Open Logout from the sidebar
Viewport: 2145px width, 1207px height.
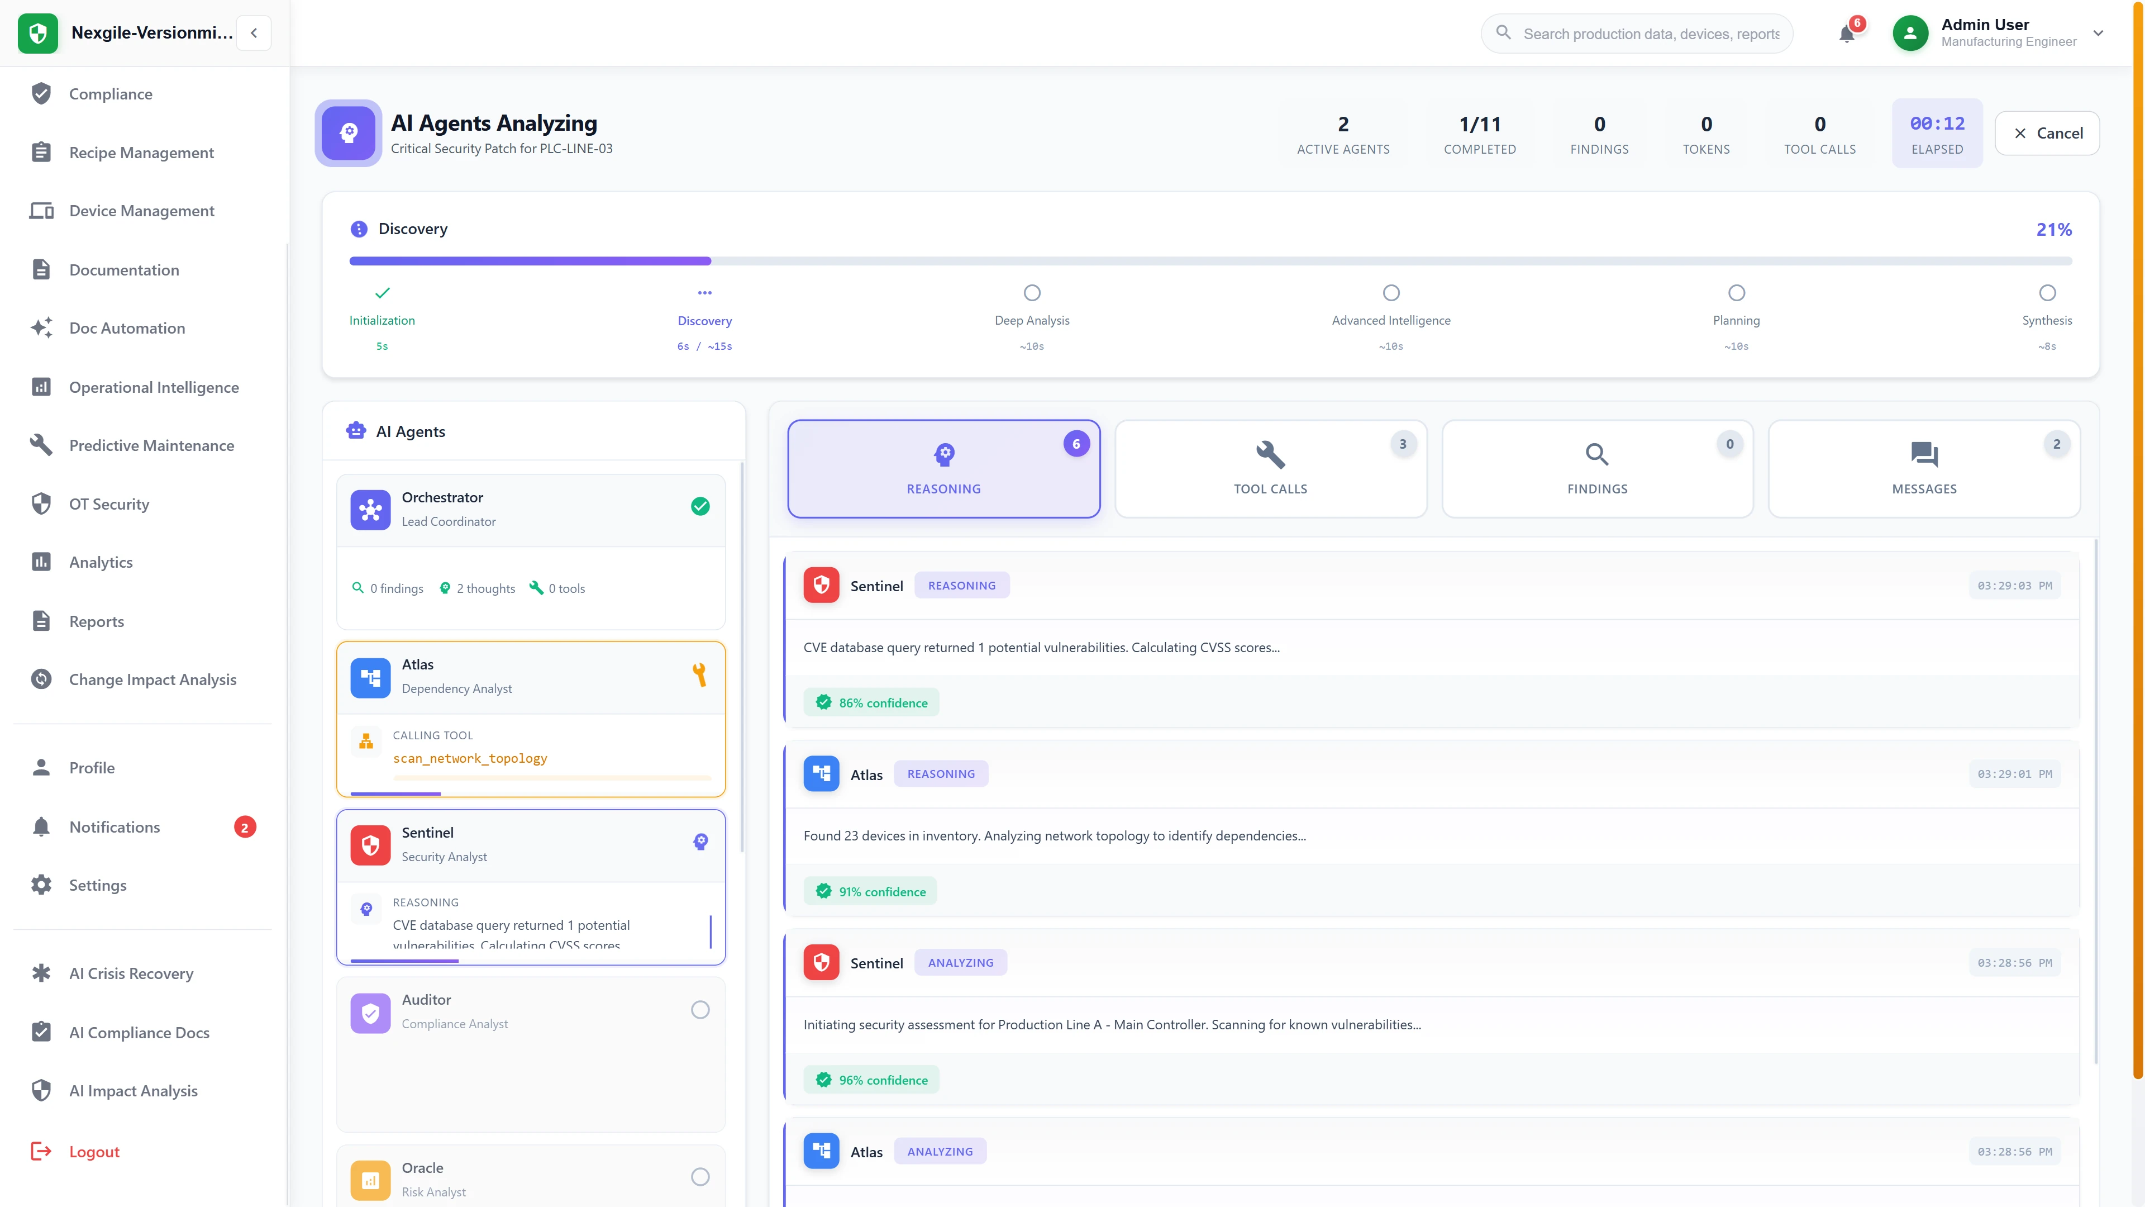(x=94, y=1151)
